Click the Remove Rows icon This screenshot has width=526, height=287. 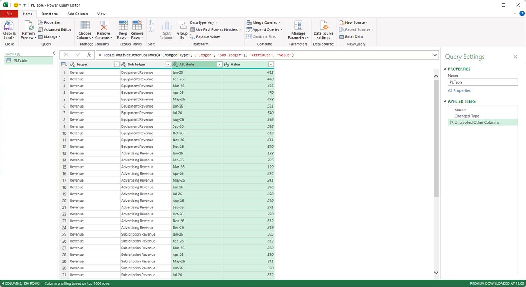(137, 26)
